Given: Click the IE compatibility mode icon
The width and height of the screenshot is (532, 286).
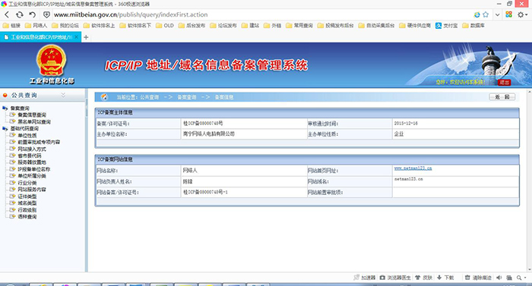Looking at the screenshot, I should pyautogui.click(x=477, y=14).
